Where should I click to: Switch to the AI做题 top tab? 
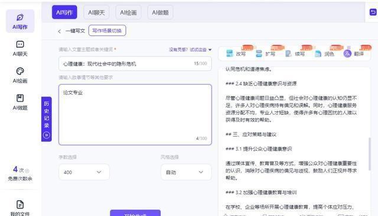160,12
